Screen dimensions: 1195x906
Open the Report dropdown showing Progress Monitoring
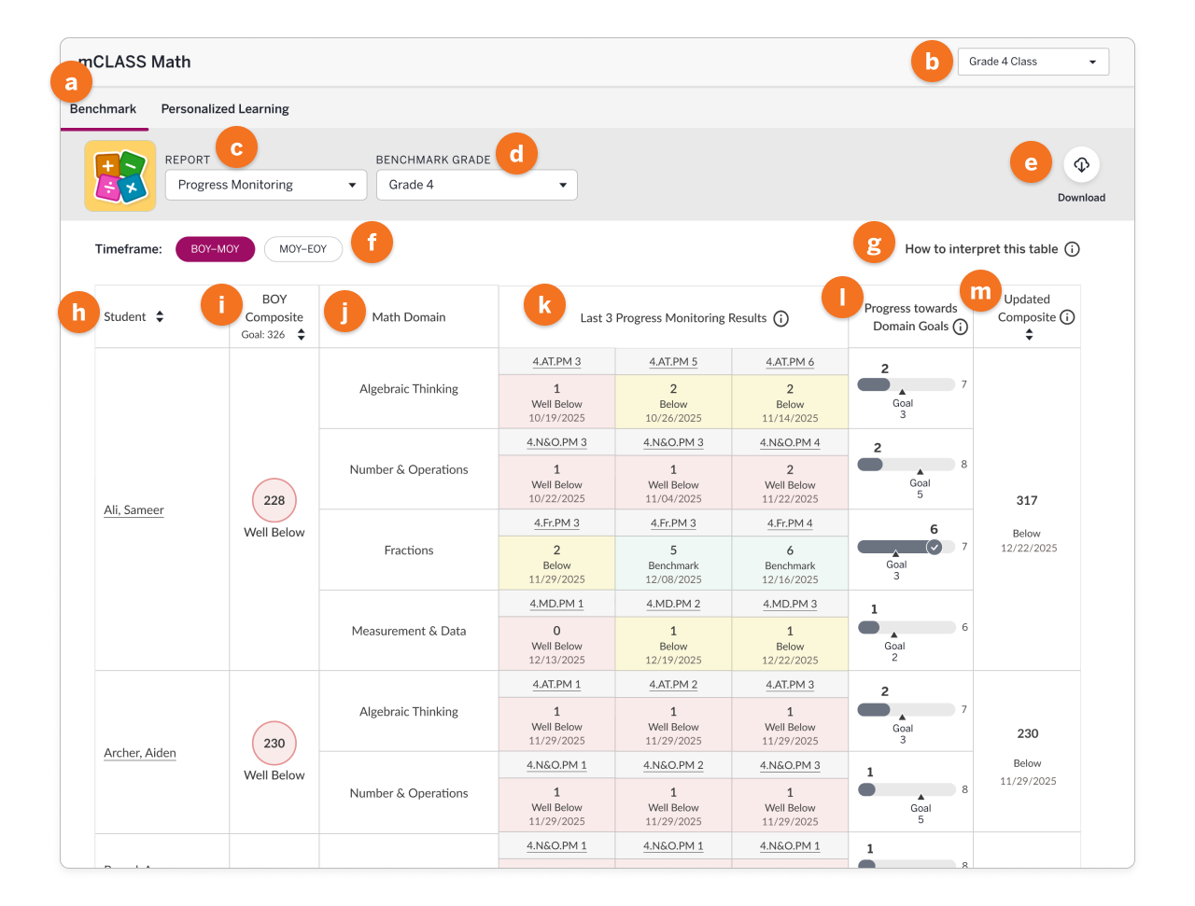coord(266,185)
